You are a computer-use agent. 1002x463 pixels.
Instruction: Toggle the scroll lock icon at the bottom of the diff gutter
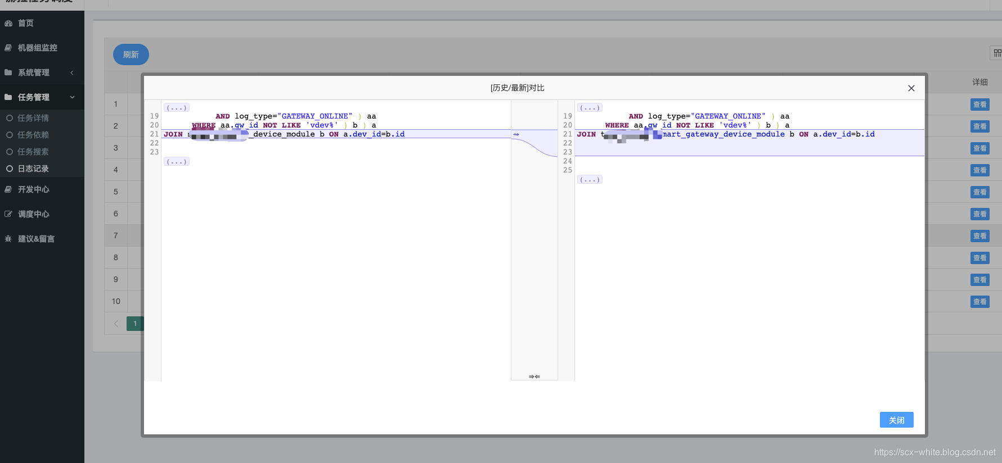point(534,376)
